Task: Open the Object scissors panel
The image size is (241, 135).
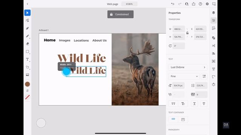Action: tap(214, 46)
